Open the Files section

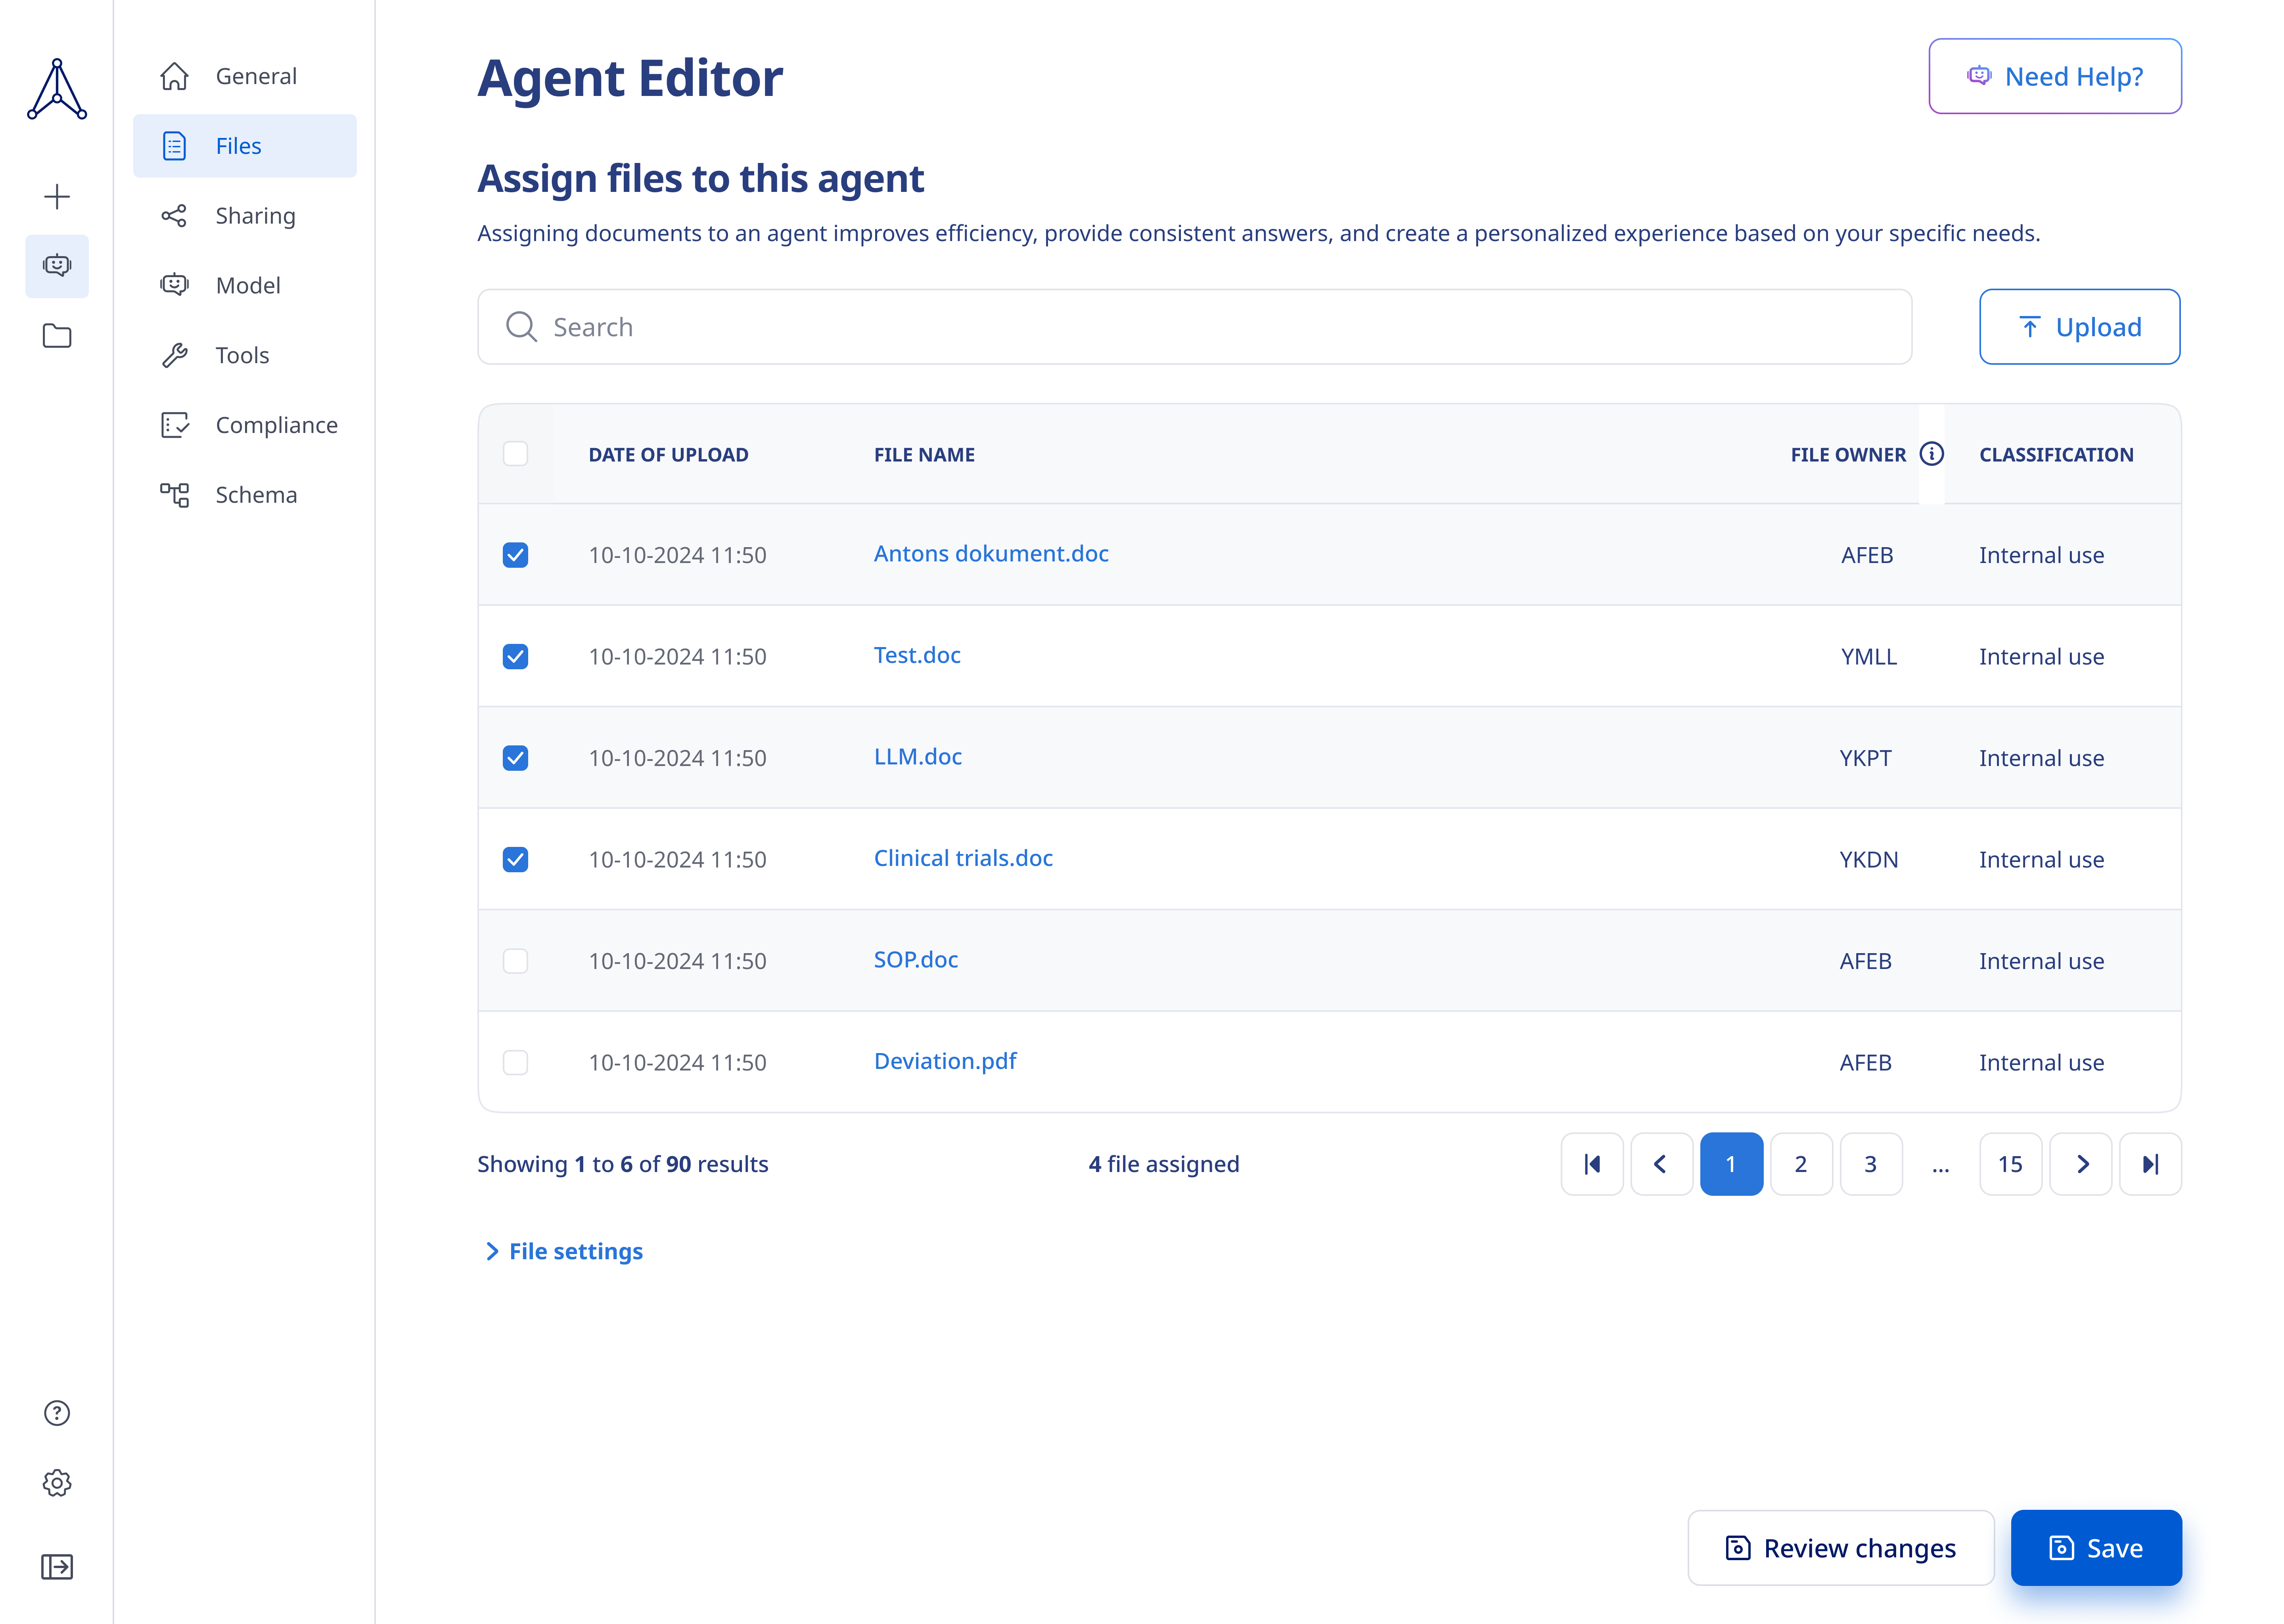click(245, 146)
